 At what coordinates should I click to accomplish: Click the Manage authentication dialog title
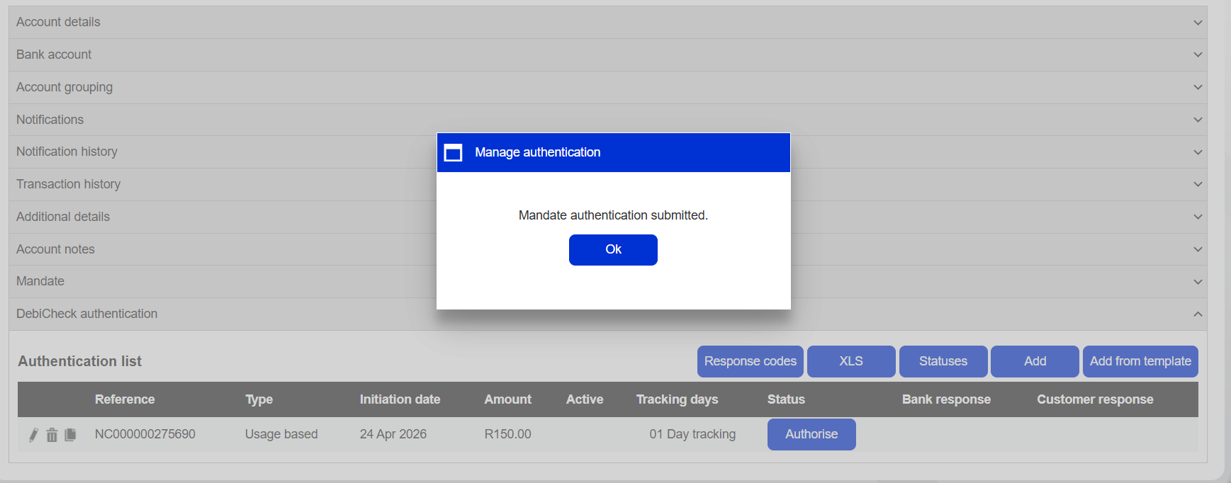point(538,152)
